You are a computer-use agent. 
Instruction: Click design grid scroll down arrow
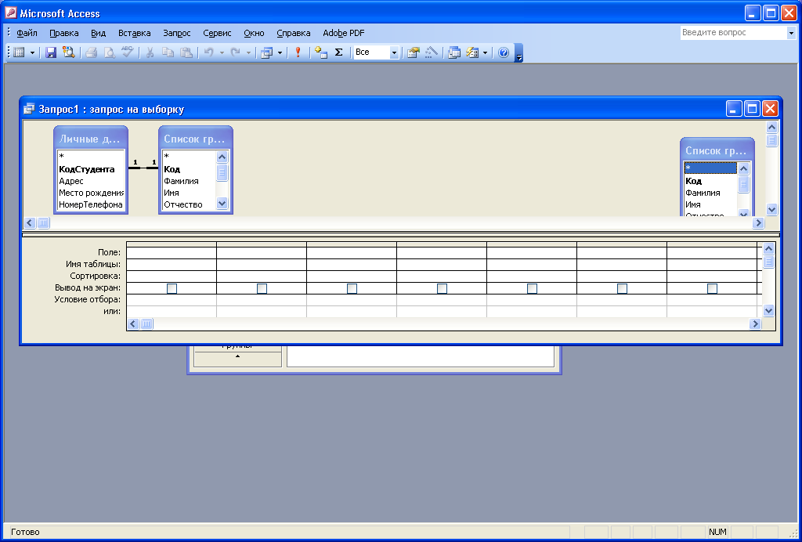(769, 310)
